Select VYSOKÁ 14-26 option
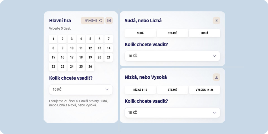This screenshot has width=268, height=134. [204, 90]
